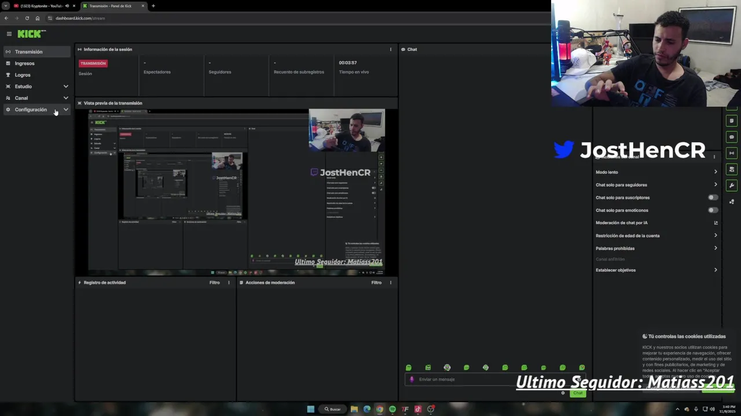Open Spotify from the taskbar
Viewport: 741px width, 416px height.
[x=392, y=409]
